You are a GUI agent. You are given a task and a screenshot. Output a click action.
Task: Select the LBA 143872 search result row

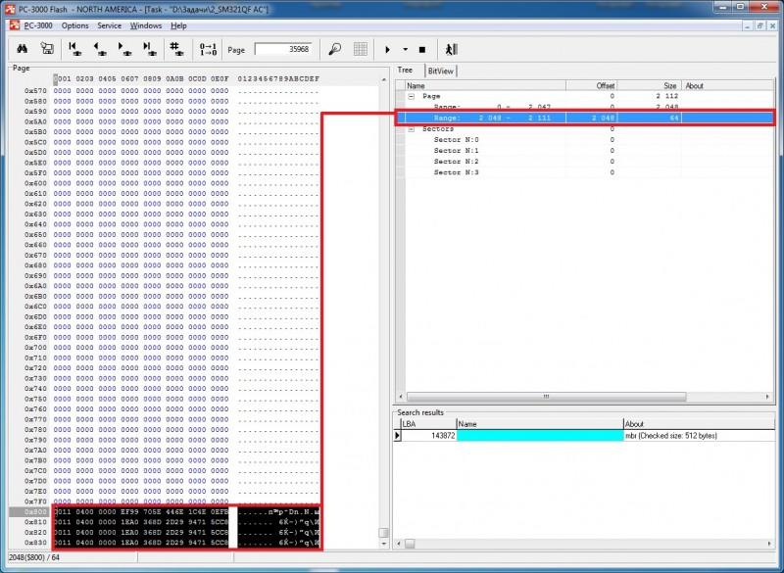(x=585, y=436)
